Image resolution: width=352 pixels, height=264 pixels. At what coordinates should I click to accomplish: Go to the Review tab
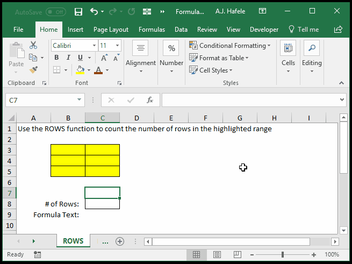click(207, 30)
